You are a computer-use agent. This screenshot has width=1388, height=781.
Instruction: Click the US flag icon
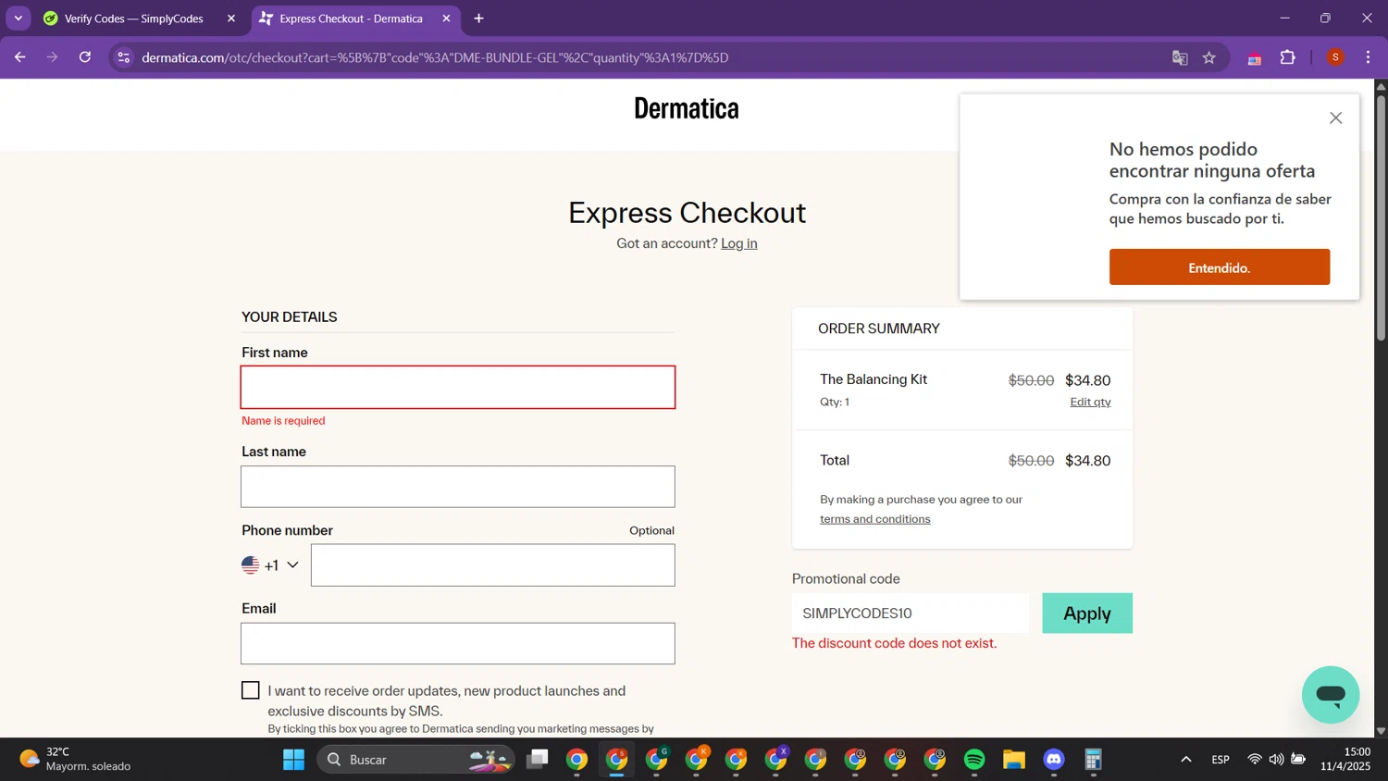(250, 564)
